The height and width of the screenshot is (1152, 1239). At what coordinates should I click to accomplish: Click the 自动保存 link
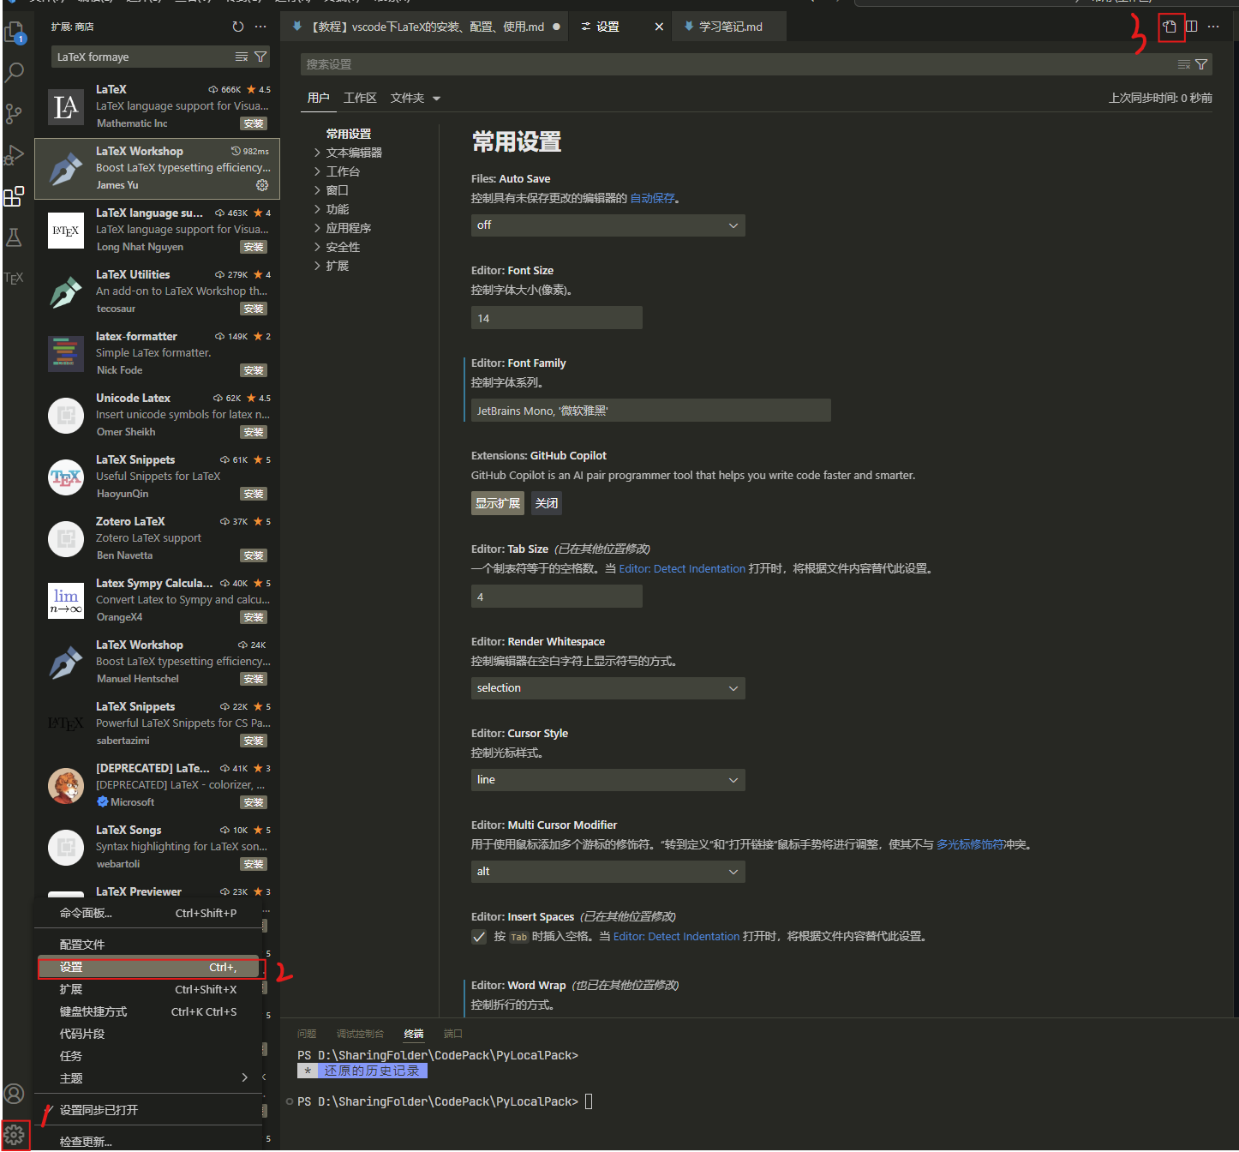(652, 198)
